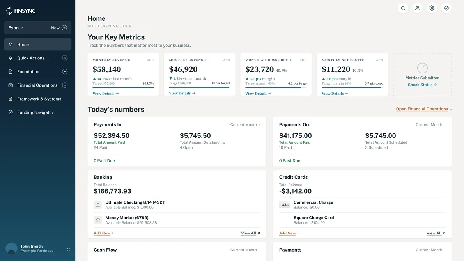View Details for Monthly Revenue
Image resolution: width=464 pixels, height=261 pixels.
[106, 94]
